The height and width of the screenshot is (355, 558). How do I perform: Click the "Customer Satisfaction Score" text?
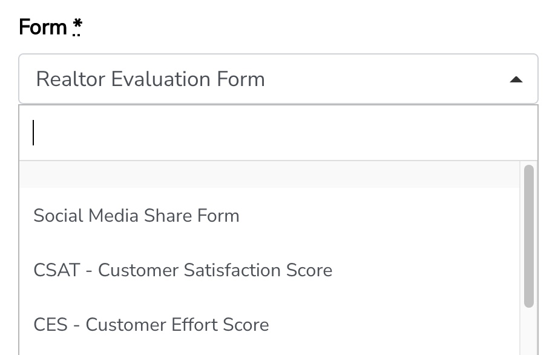215,270
